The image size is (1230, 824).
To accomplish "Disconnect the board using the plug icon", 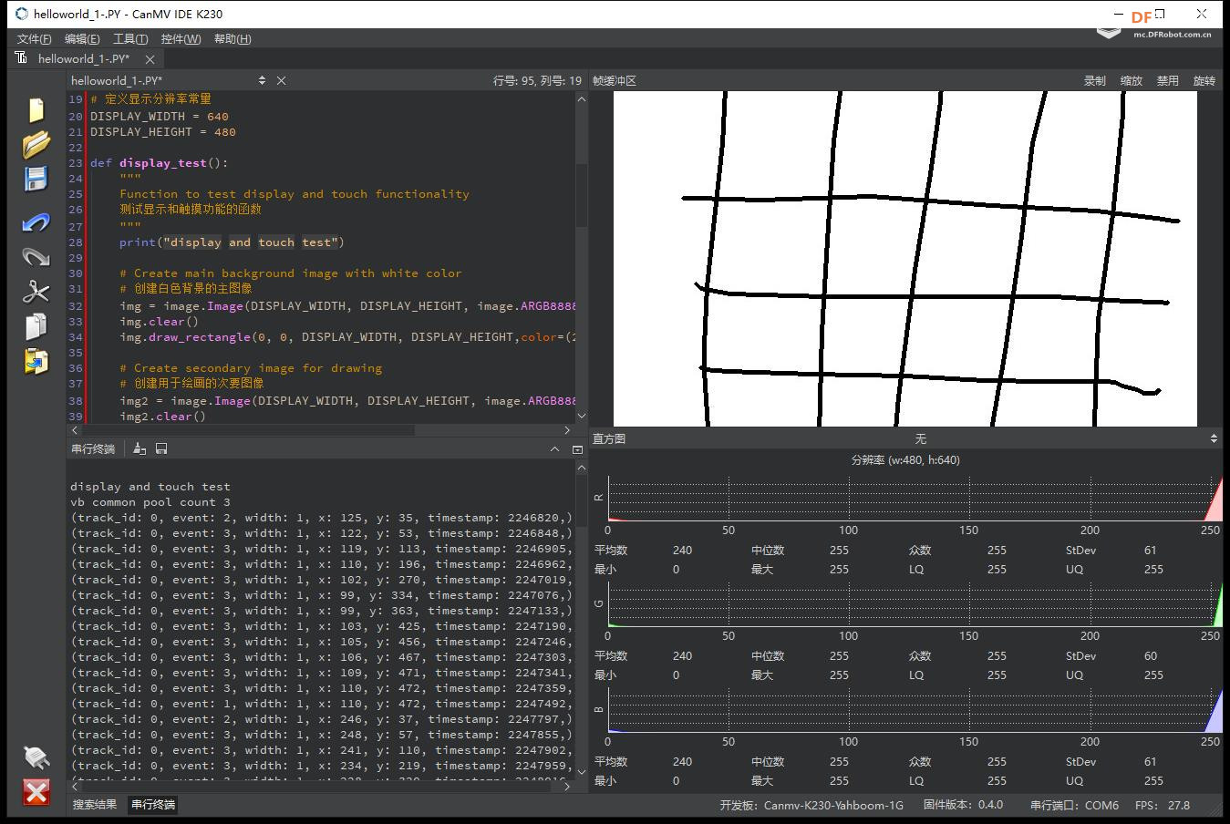I will [36, 757].
